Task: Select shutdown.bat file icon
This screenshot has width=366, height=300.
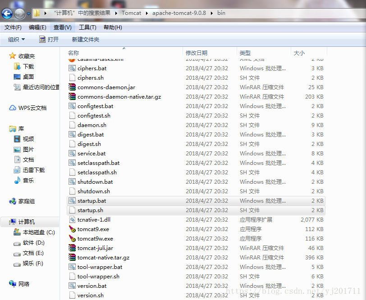Action: point(72,182)
